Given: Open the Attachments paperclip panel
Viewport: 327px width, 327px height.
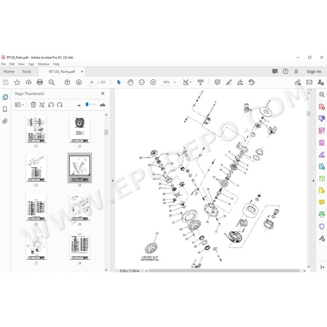Looking at the screenshot, I should [5, 121].
